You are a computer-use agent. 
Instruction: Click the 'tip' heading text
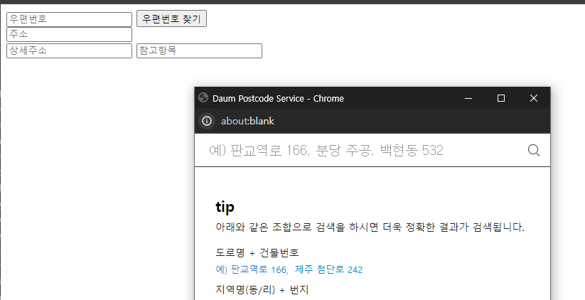pos(225,207)
